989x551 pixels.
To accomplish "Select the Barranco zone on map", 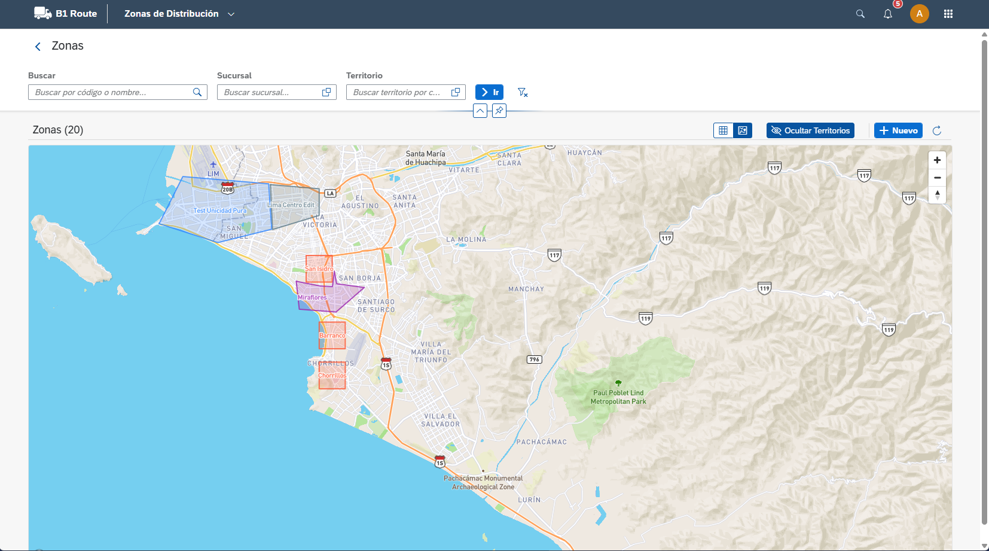I will pyautogui.click(x=332, y=336).
